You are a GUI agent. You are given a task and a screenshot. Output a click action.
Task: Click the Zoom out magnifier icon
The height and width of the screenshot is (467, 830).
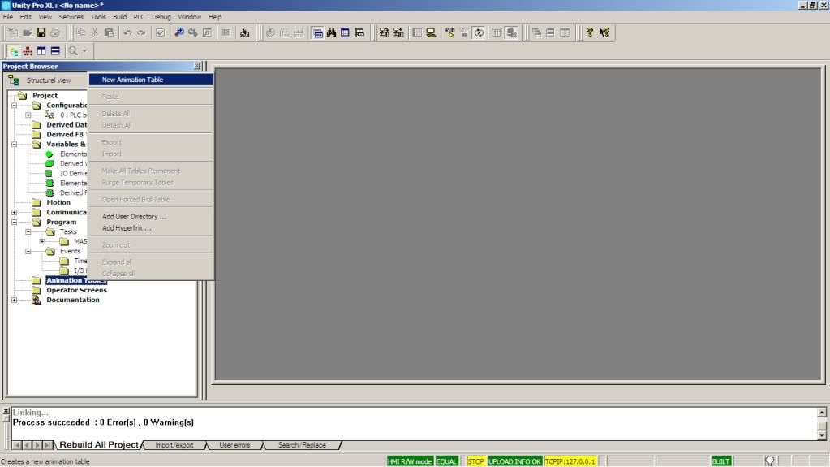click(192, 32)
